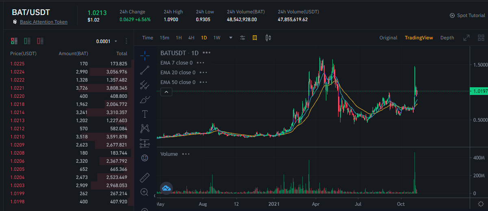Open the BATUSDT legend more options
The image size is (488, 211).
click(206, 53)
